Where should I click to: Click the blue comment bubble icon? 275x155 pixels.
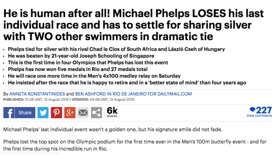pos(252,109)
